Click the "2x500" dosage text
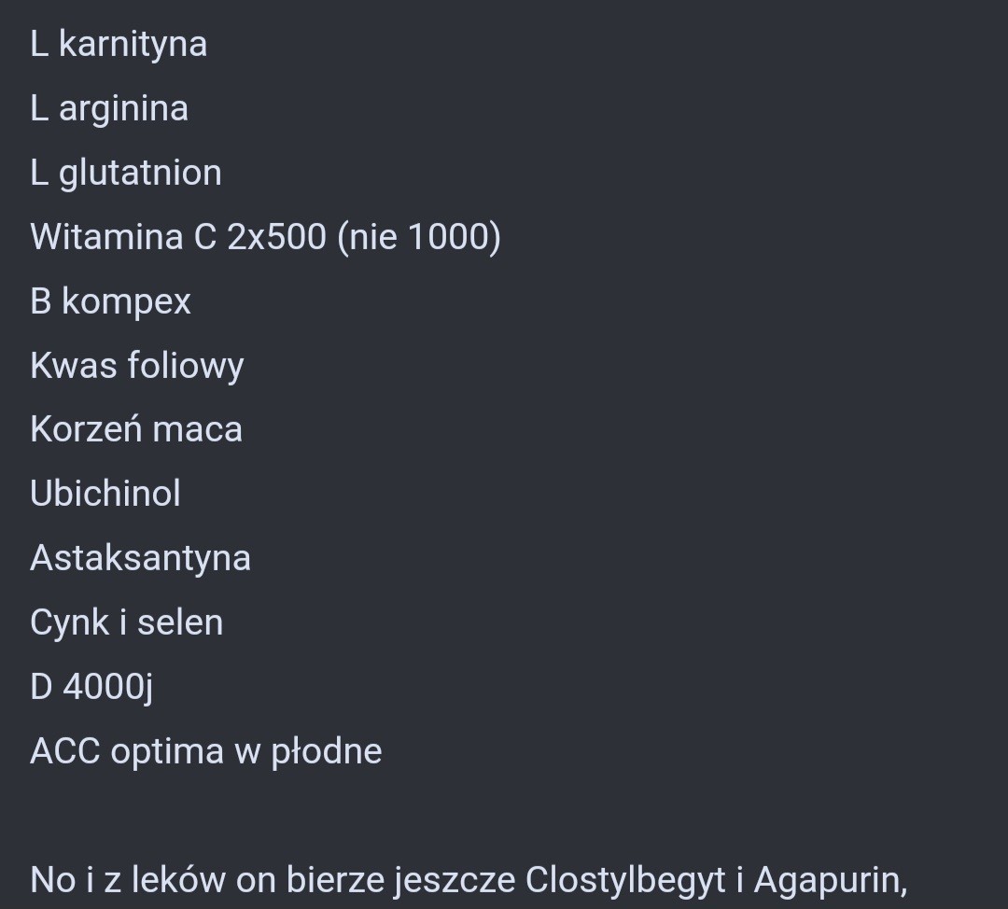This screenshot has width=1008, height=909. pos(277,237)
